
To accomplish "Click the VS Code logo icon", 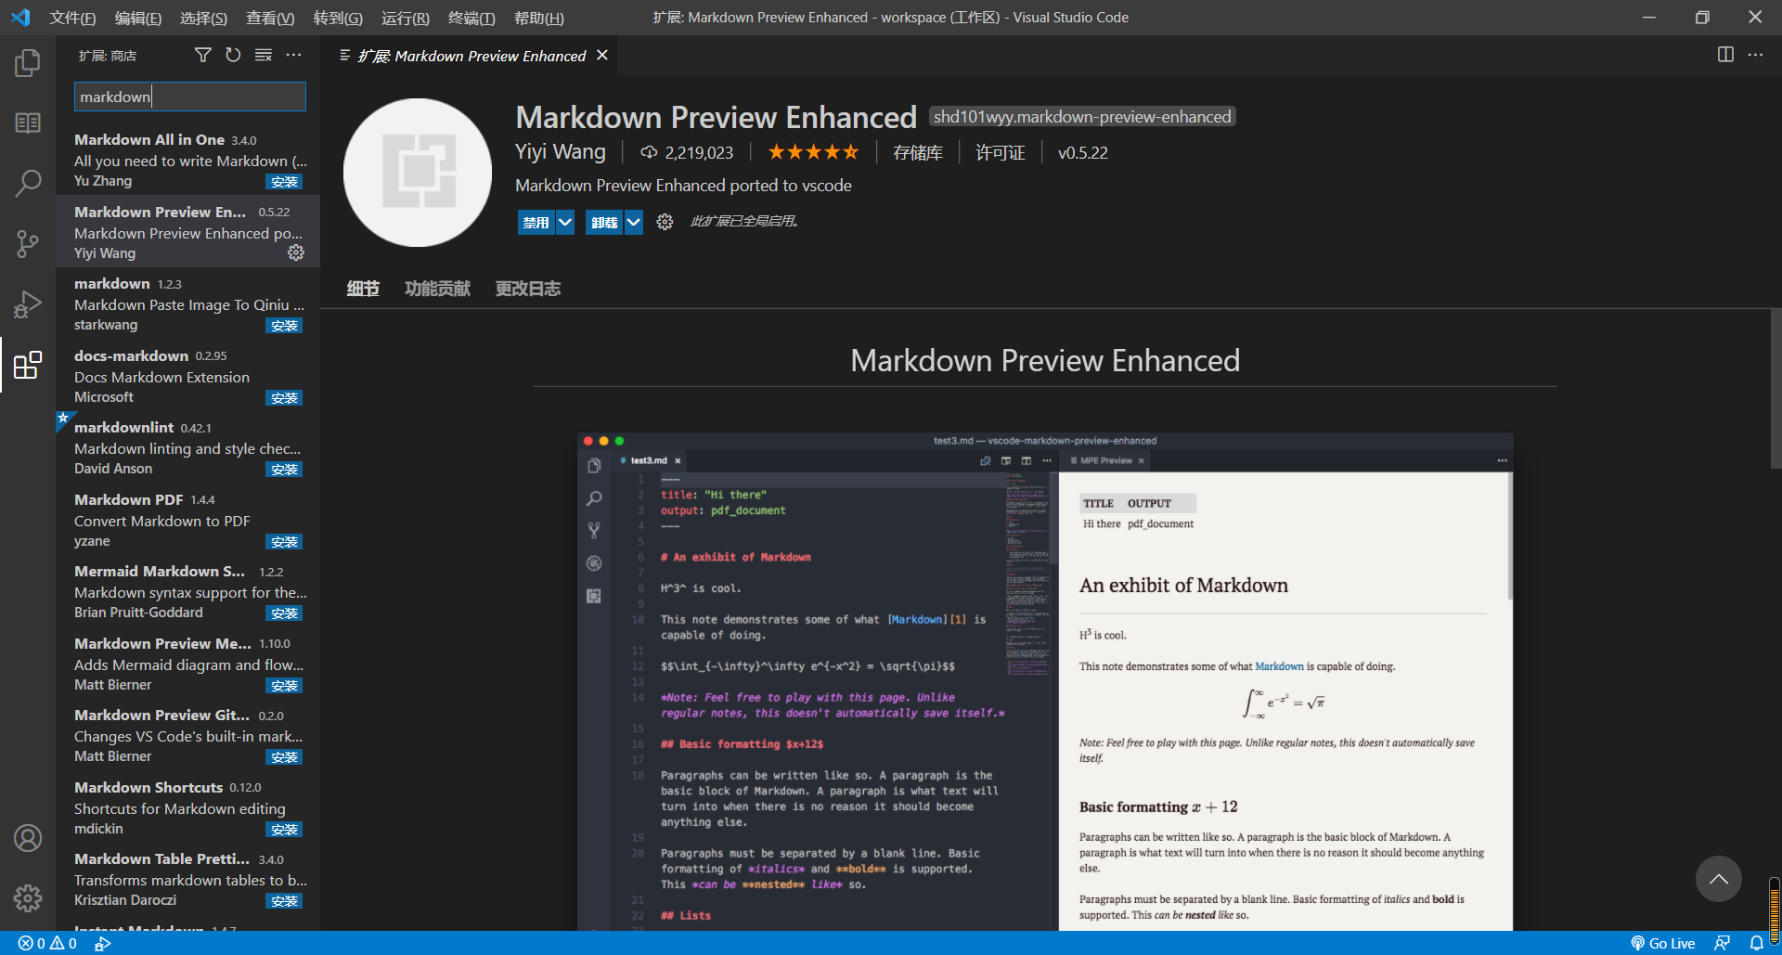I will pos(20,18).
